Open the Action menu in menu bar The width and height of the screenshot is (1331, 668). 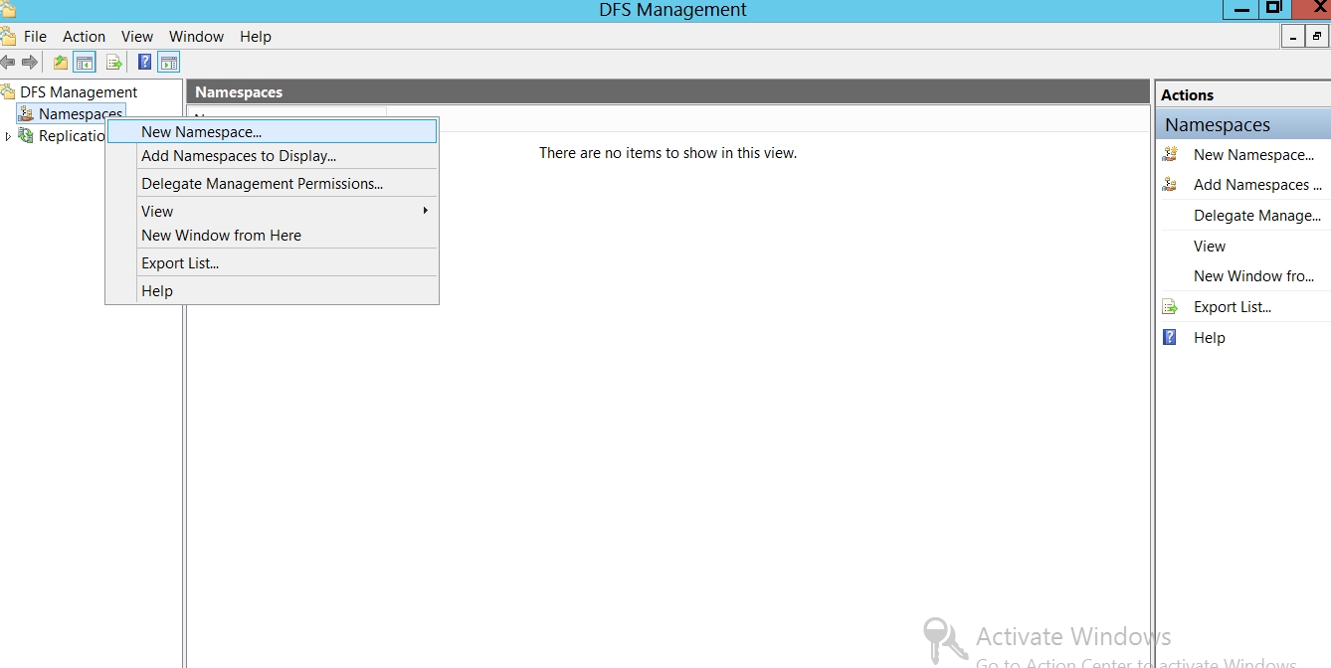click(84, 37)
